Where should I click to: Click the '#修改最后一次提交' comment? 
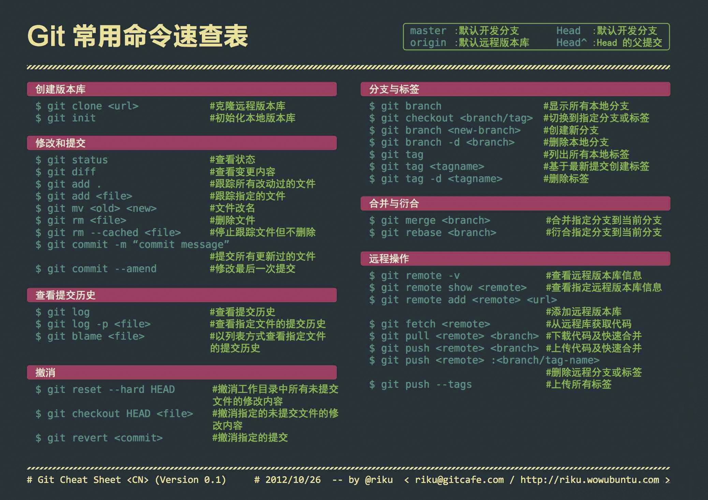coord(253,269)
